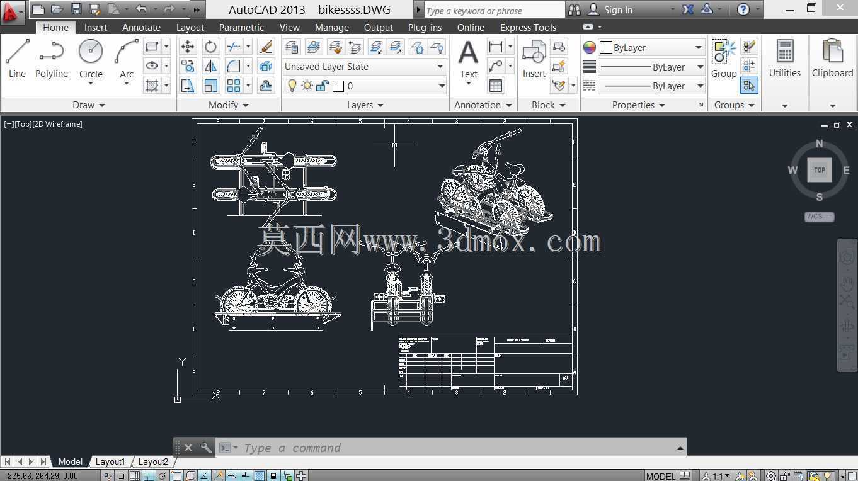
Task: Open the Express Tools ribbon tab
Action: pyautogui.click(x=528, y=28)
